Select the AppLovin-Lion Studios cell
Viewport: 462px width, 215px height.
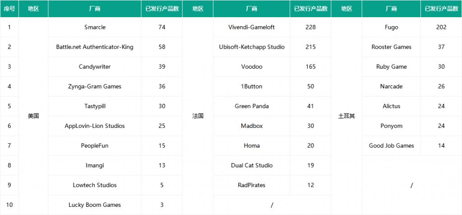pyautogui.click(x=95, y=126)
